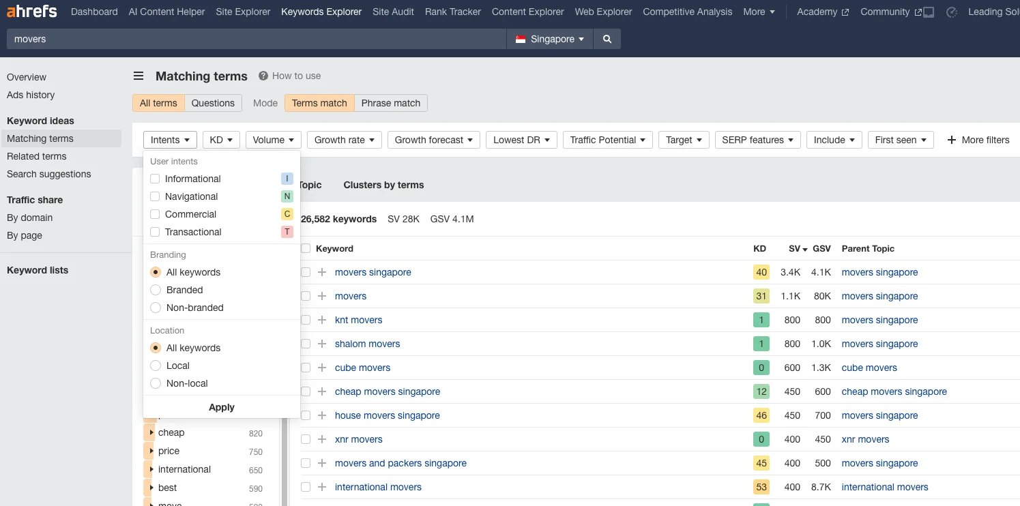The image size is (1020, 506).
Task: Click the Ahrefs logo
Action: (32, 12)
